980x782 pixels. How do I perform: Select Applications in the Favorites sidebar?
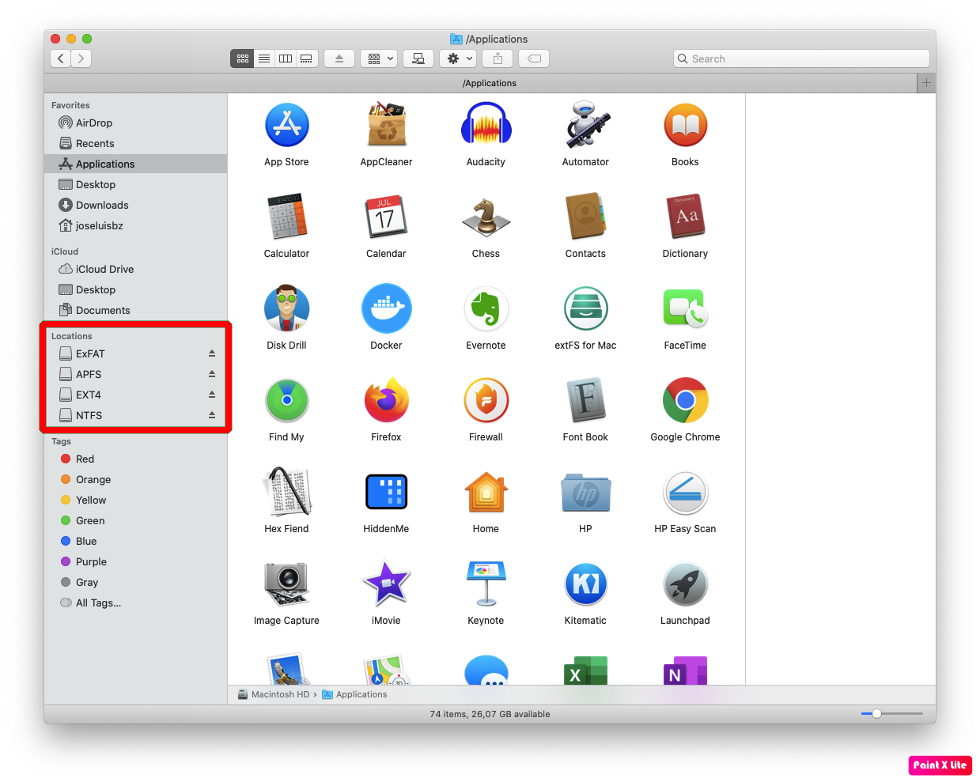[135, 164]
